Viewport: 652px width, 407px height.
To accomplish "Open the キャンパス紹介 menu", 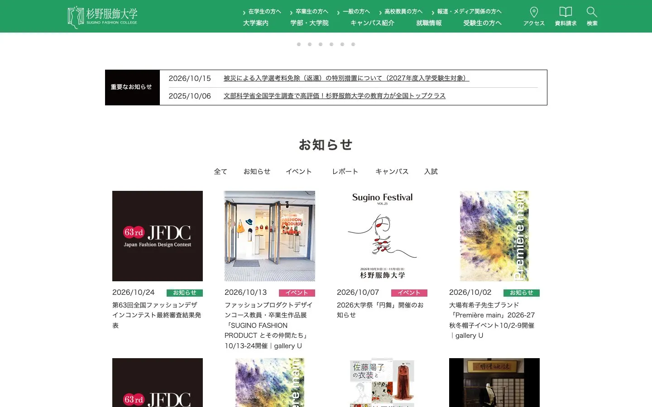I will [373, 23].
